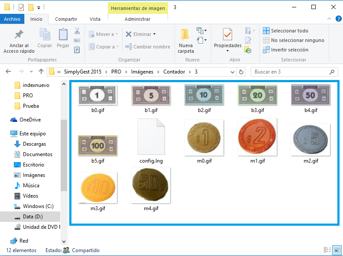Select Este equipo in the navigation pane
Image resolution: width=343 pixels, height=256 pixels.
click(x=29, y=134)
